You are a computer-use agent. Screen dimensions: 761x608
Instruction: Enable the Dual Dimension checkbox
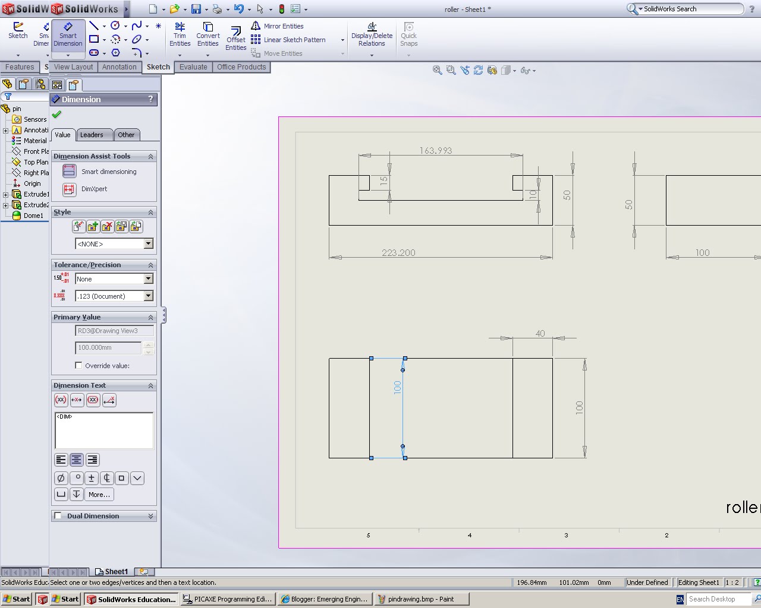[58, 515]
